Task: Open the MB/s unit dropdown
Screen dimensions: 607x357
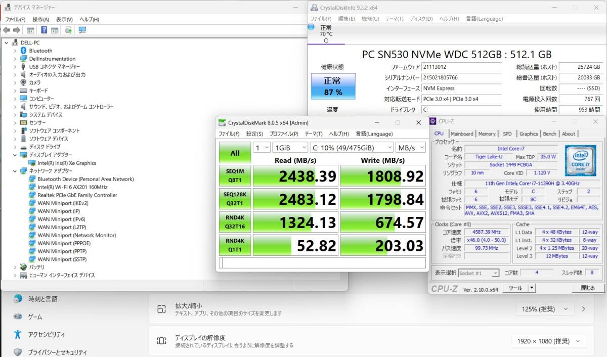Action: 410,147
